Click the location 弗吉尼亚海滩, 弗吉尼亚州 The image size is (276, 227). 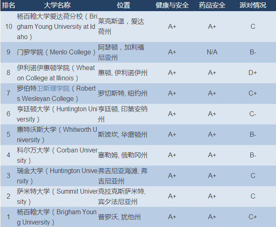[x=123, y=176]
